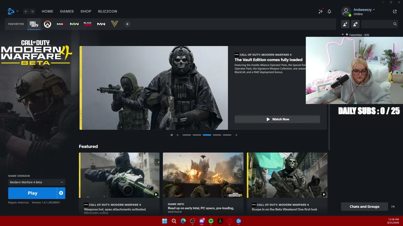Open Spotify from the taskbar
The height and width of the screenshot is (226, 403).
(x=211, y=221)
